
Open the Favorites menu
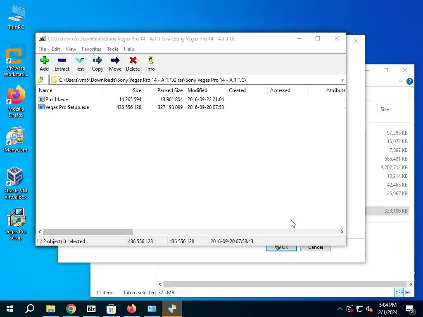pos(91,49)
